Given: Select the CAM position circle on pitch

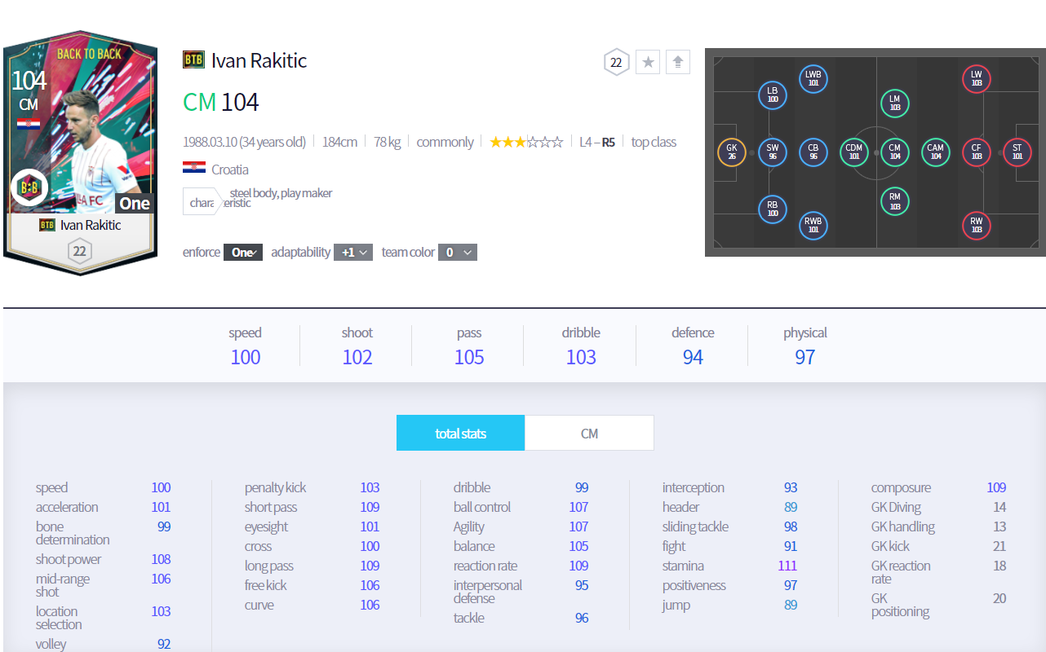Looking at the screenshot, I should click(935, 152).
